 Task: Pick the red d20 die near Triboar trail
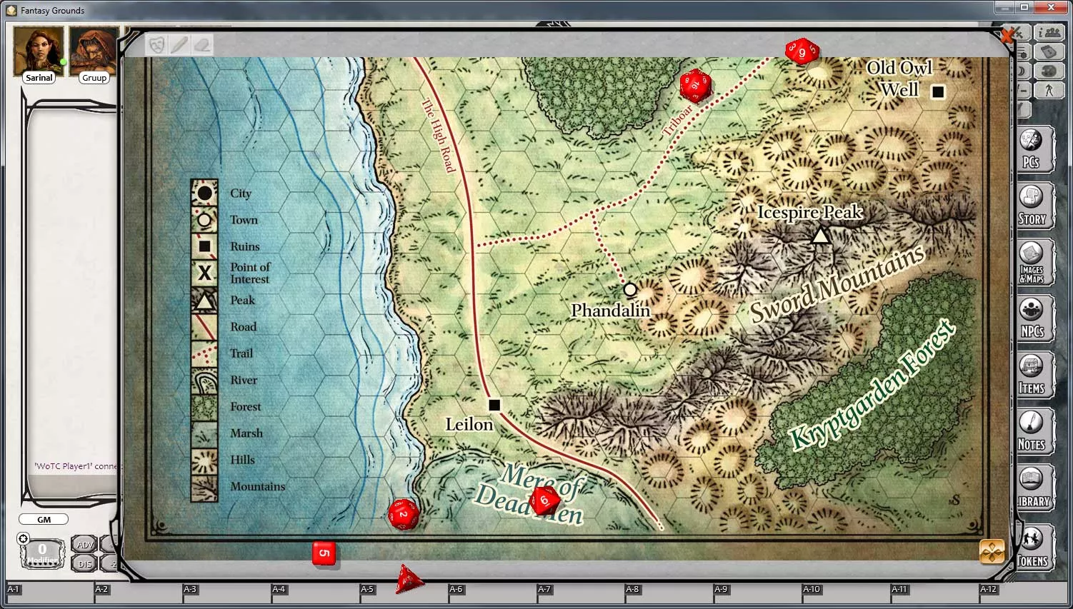695,86
